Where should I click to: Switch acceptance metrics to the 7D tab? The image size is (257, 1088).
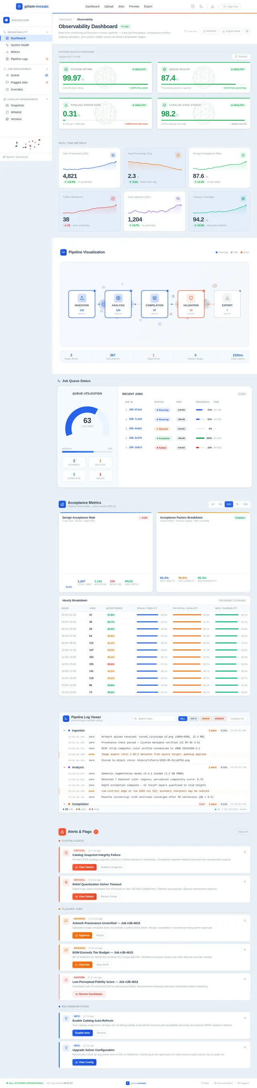tap(237, 504)
